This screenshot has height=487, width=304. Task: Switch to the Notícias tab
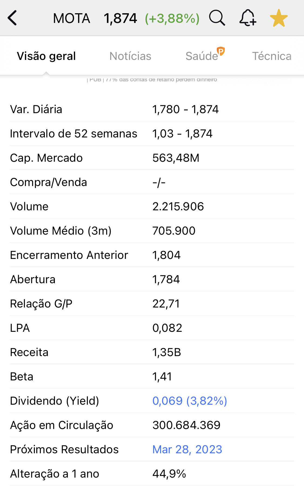tap(130, 56)
